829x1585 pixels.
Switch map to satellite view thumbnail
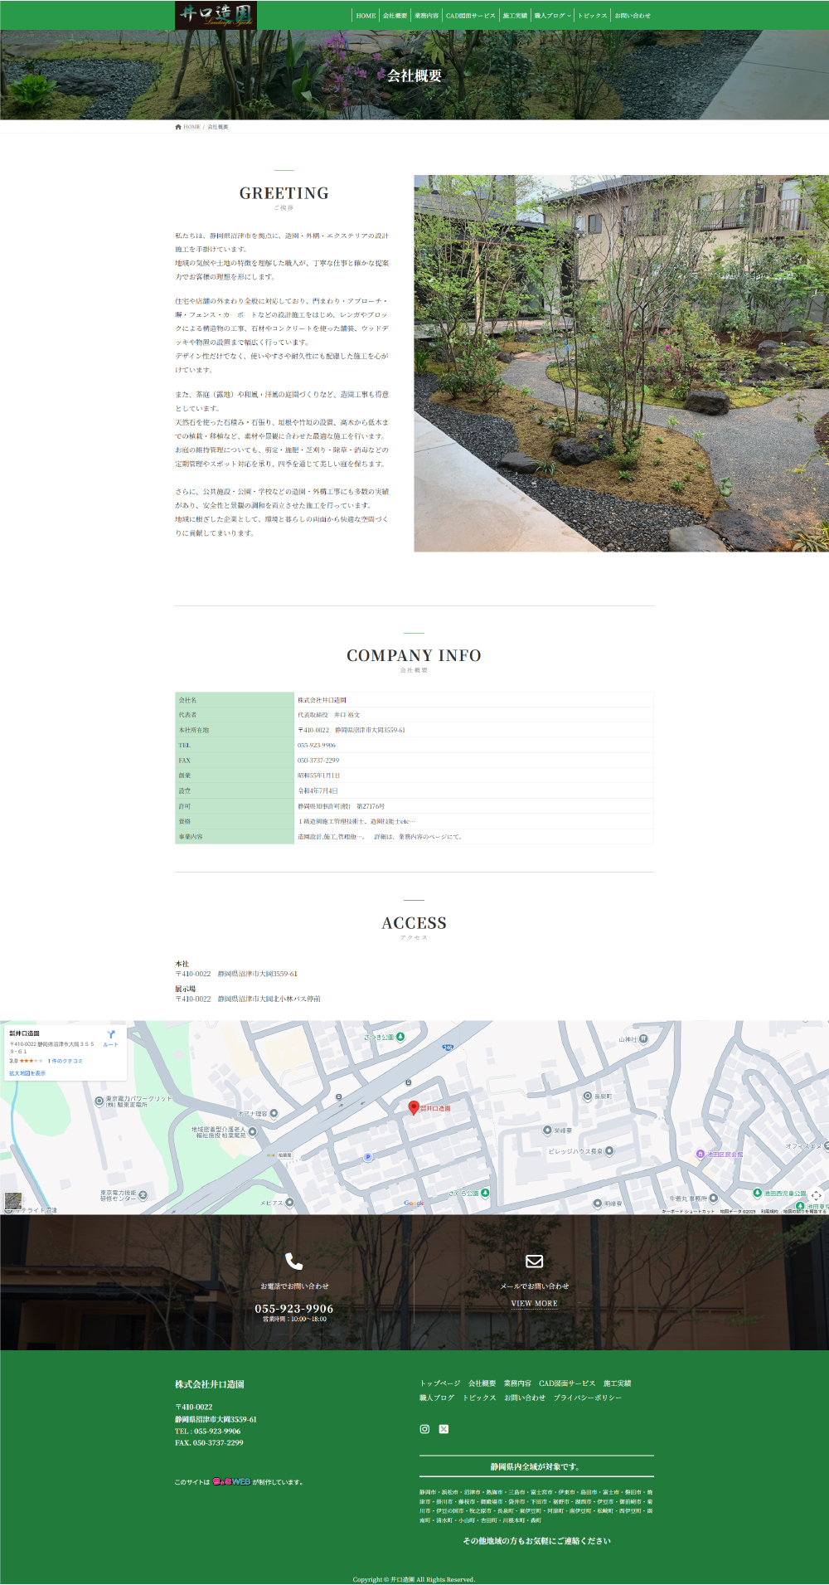point(13,1201)
